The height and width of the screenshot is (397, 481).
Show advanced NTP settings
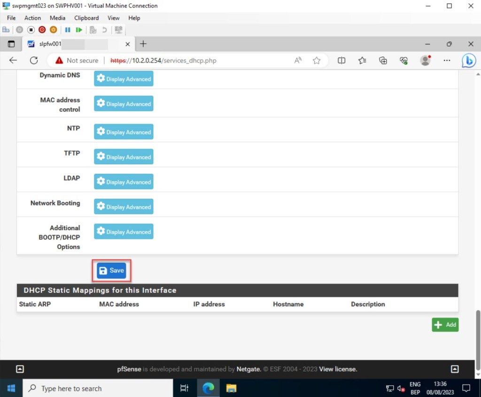[x=124, y=132]
